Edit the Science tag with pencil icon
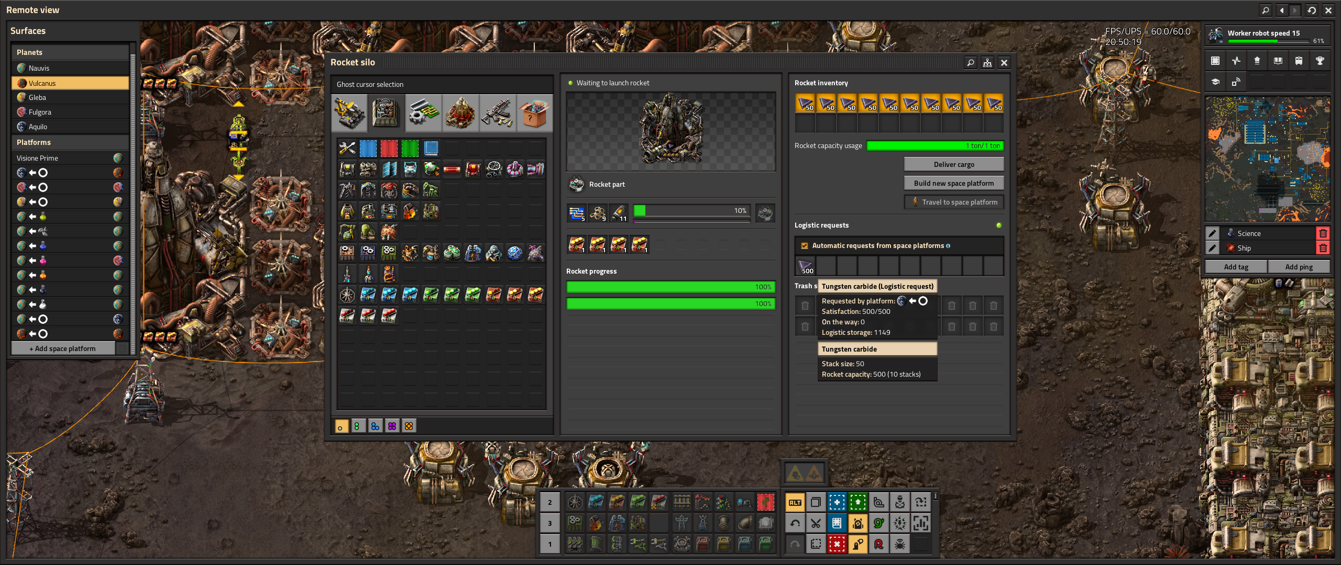Image resolution: width=1341 pixels, height=565 pixels. pyautogui.click(x=1213, y=233)
